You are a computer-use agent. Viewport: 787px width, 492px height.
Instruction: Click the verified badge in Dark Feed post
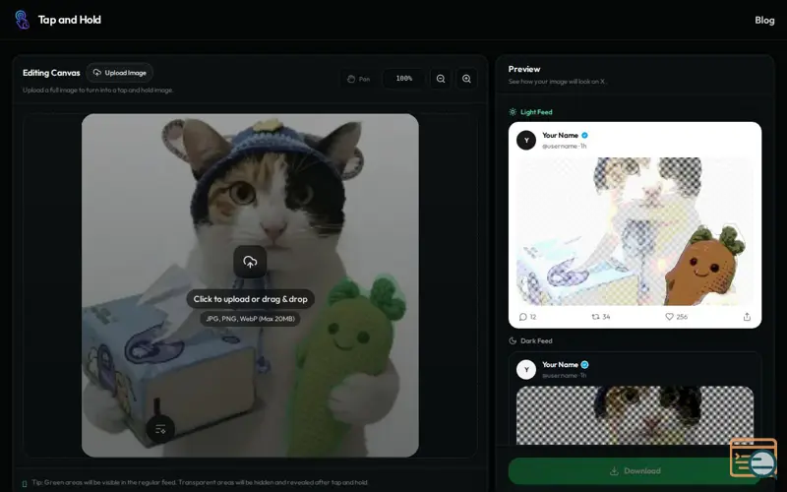[584, 365]
